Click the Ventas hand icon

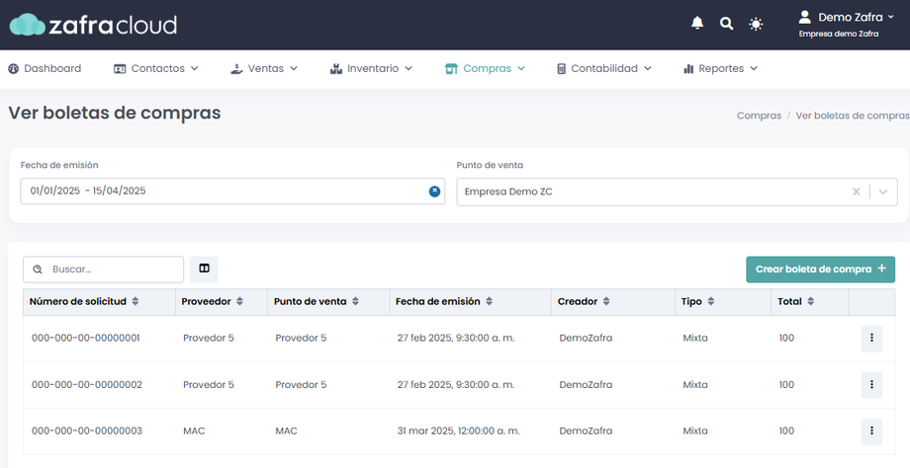[236, 69]
